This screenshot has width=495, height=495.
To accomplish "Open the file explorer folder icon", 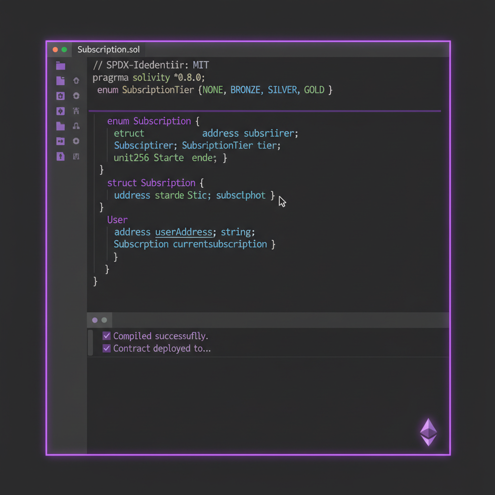I will (x=60, y=66).
